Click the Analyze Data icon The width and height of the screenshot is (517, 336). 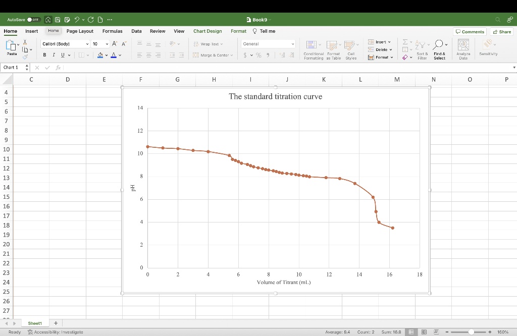click(x=463, y=49)
